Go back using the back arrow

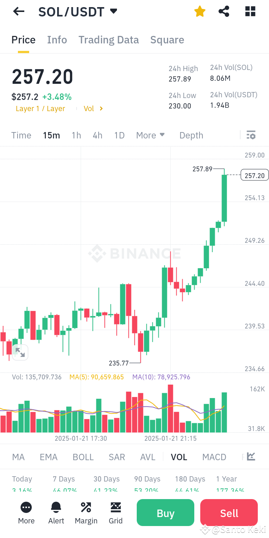pyautogui.click(x=18, y=11)
